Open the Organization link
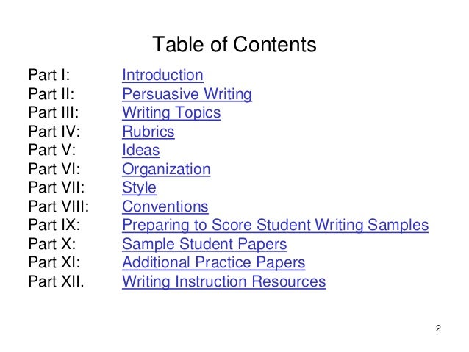The width and height of the screenshot is (469, 352). coord(166,169)
